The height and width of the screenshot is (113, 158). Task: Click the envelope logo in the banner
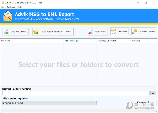(8, 16)
